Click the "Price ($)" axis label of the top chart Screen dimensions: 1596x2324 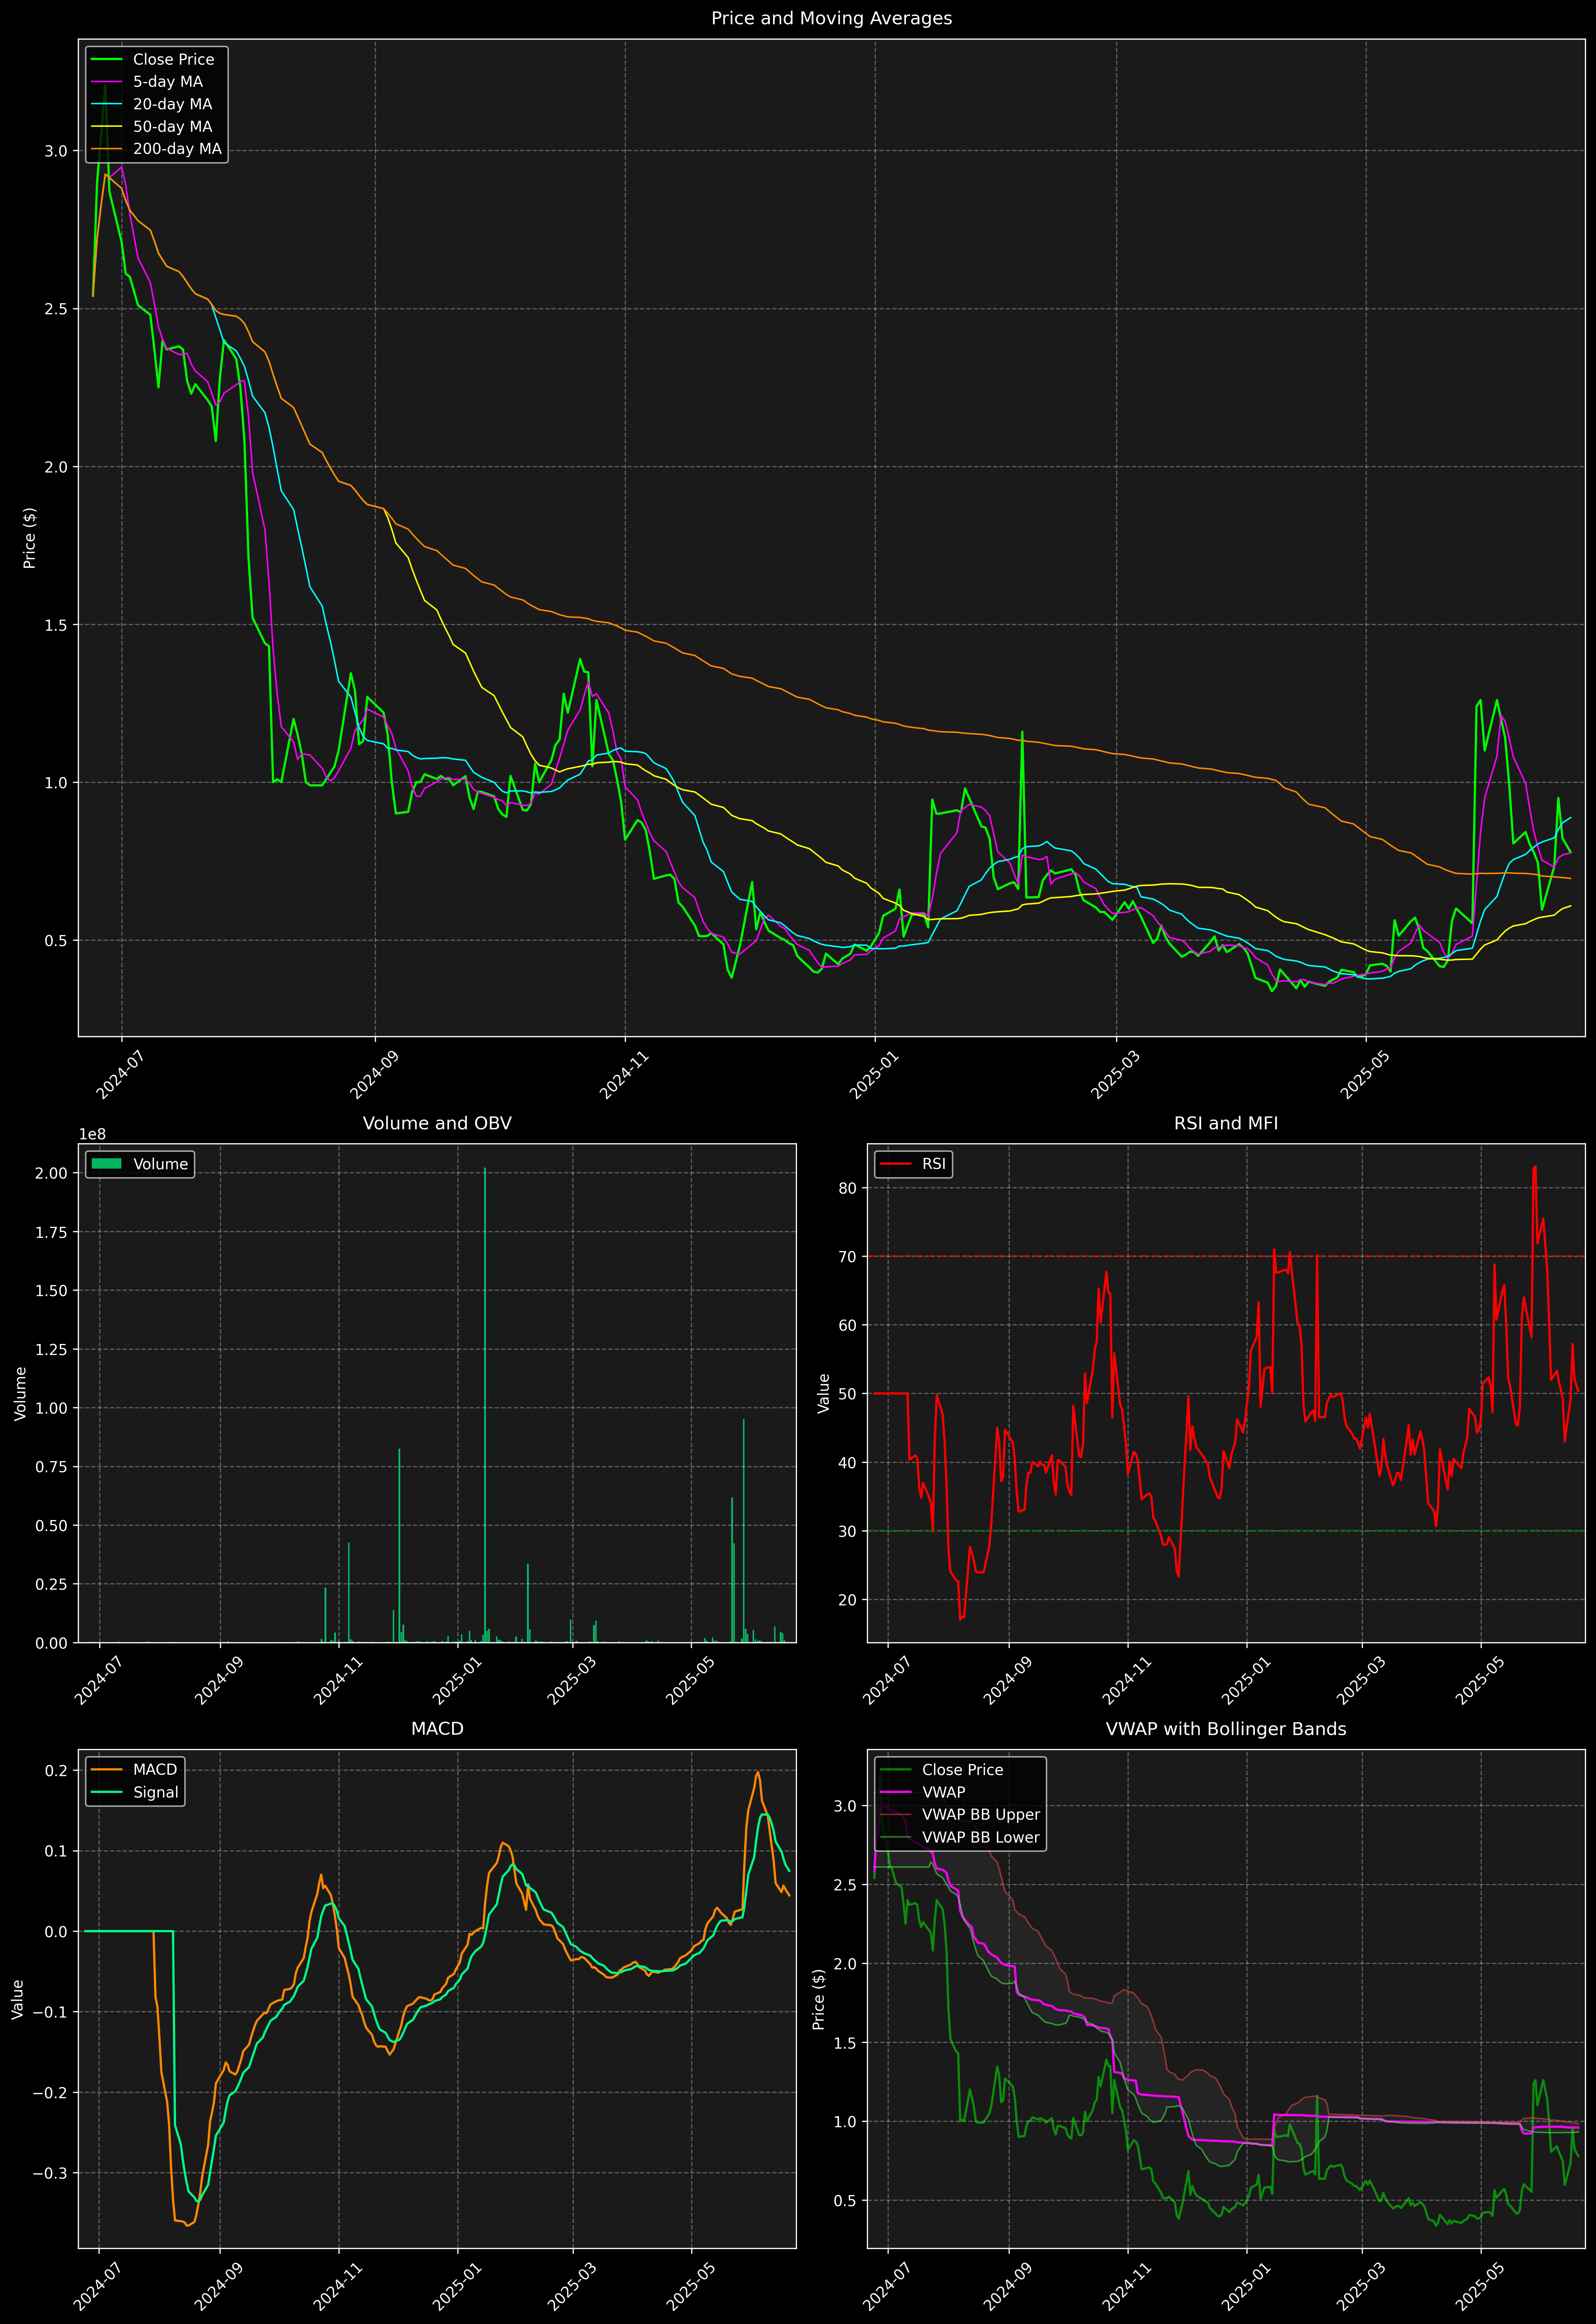(29, 538)
